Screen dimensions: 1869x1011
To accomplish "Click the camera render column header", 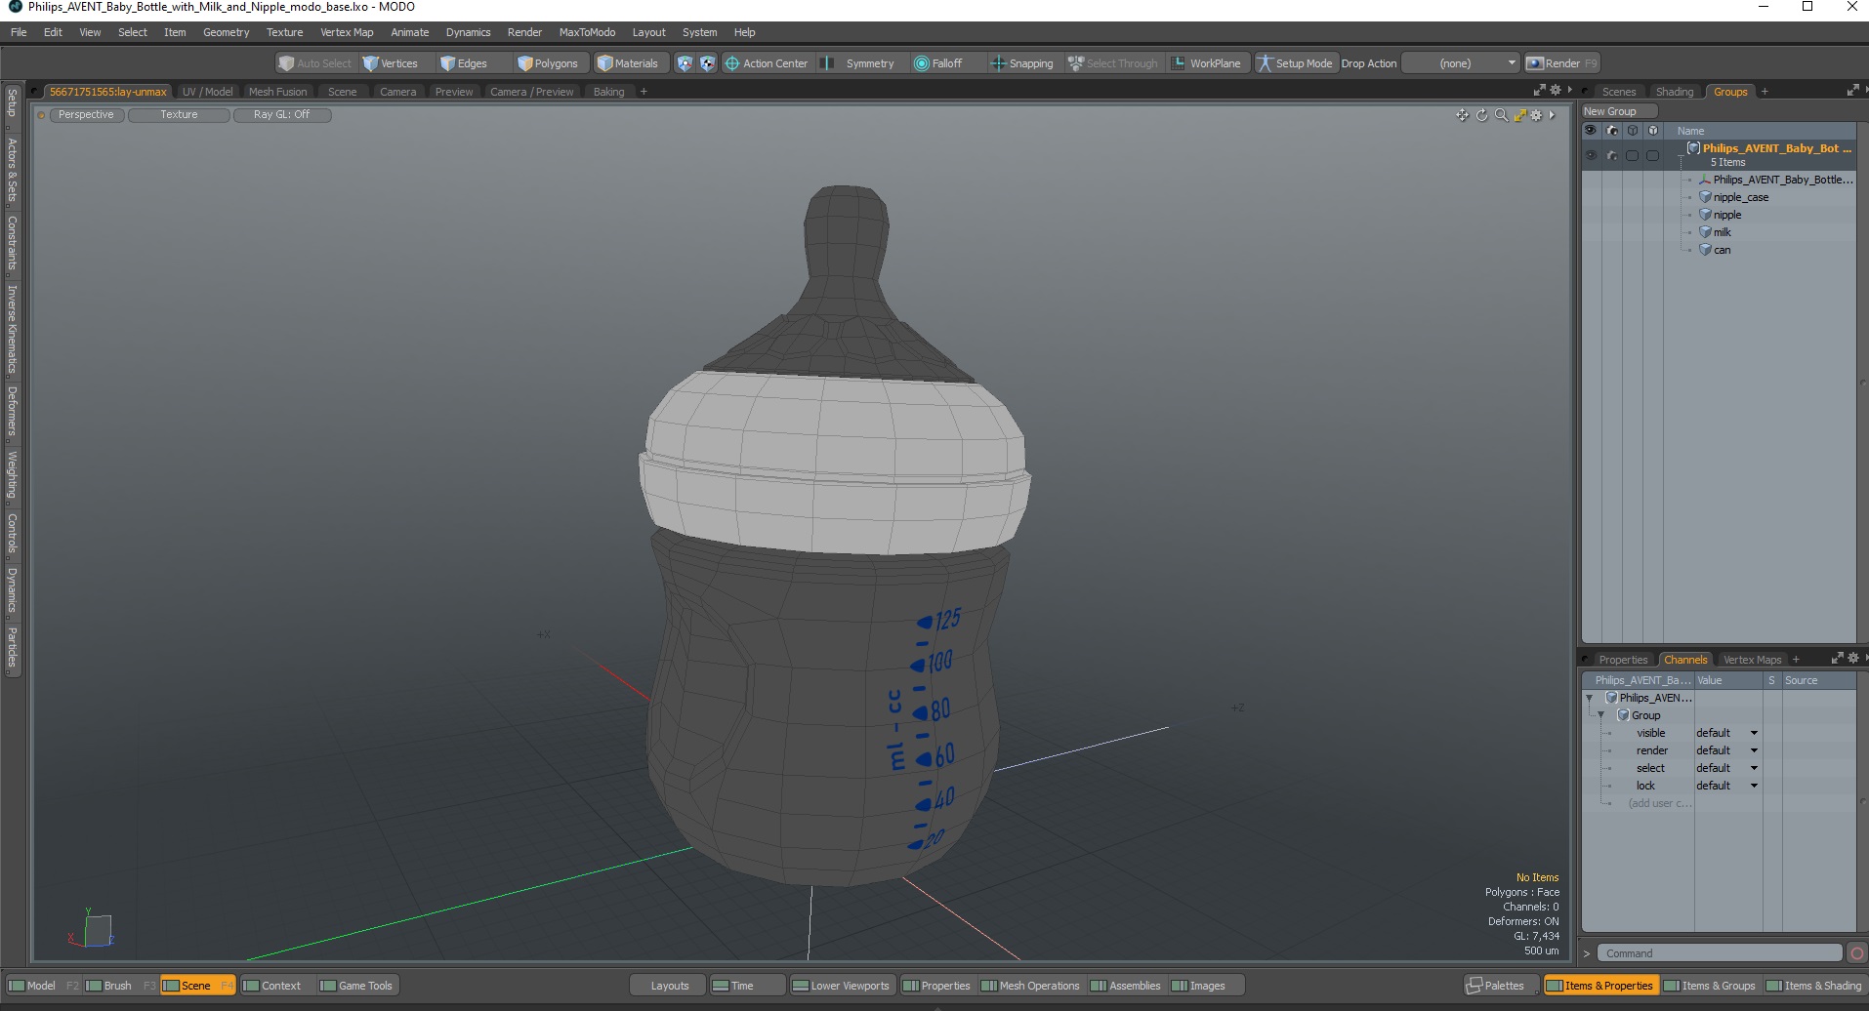I will (x=1612, y=131).
